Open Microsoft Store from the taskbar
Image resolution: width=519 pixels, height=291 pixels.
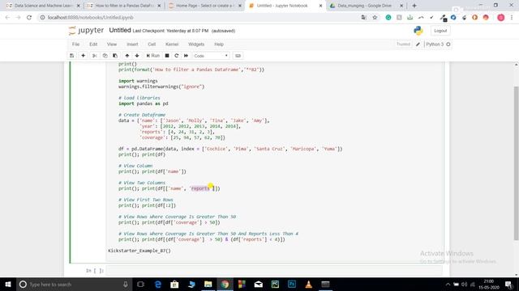click(174, 284)
